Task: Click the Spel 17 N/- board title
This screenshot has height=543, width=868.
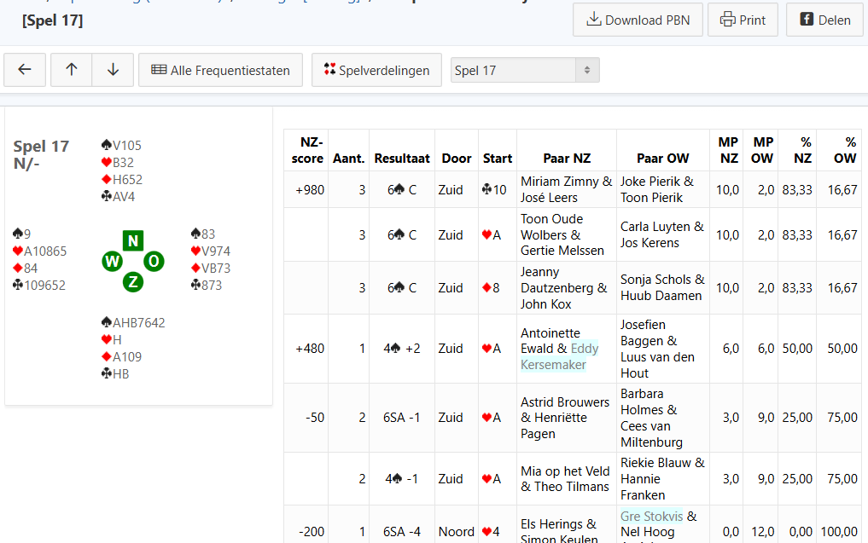Action: [x=41, y=155]
